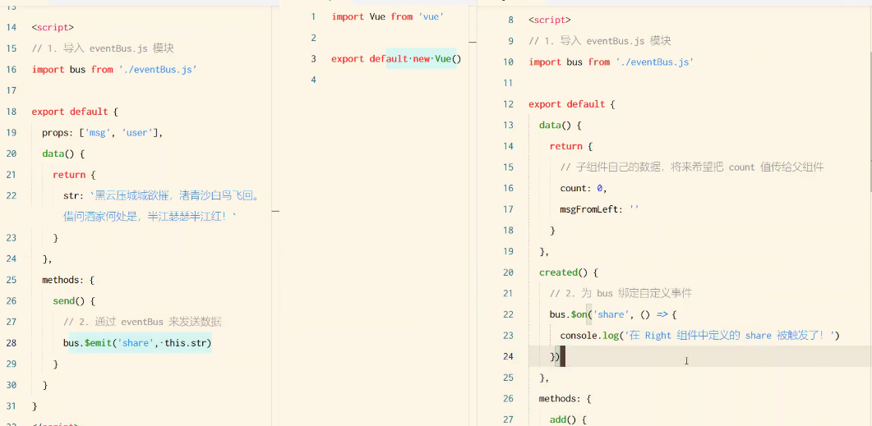Image resolution: width=872 pixels, height=426 pixels.
Task: Click line number 18 in left pane
Action: [11, 112]
